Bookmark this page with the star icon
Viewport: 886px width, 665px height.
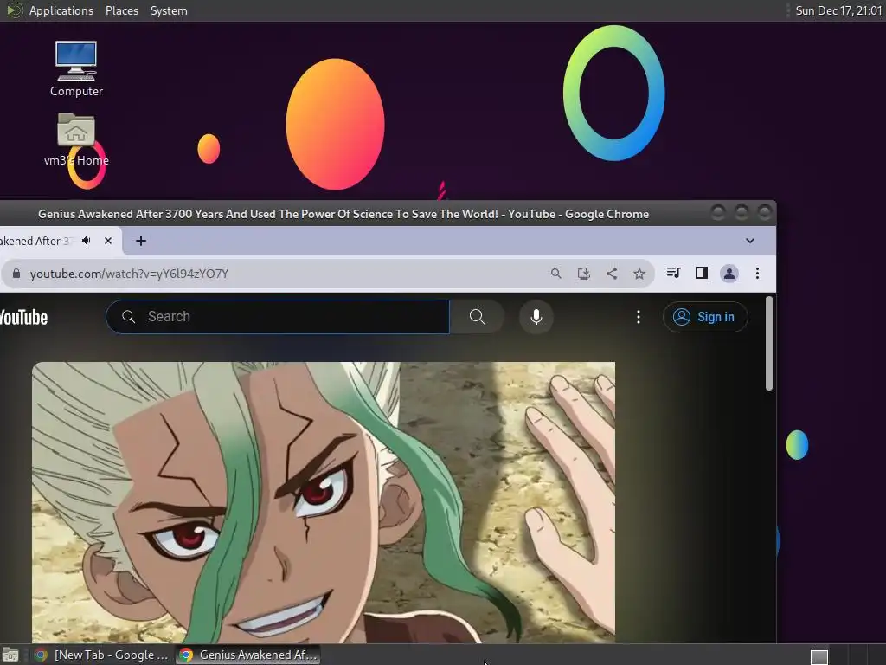pos(639,274)
